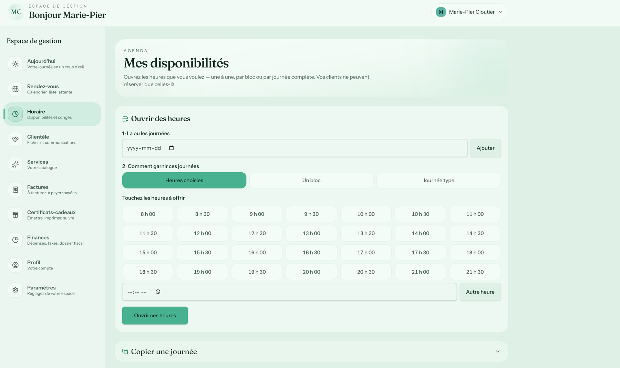Click the copy icon beside Copier une journée
Viewport: 620px width, 368px height.
125,351
